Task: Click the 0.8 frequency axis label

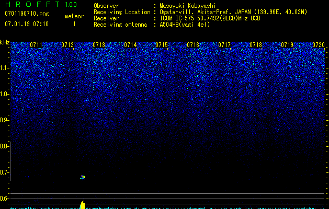Action: (4, 146)
